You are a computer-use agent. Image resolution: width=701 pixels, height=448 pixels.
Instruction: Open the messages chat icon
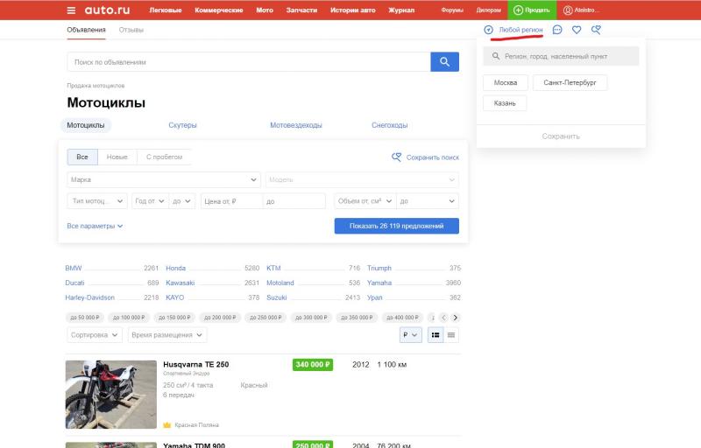[x=557, y=30]
